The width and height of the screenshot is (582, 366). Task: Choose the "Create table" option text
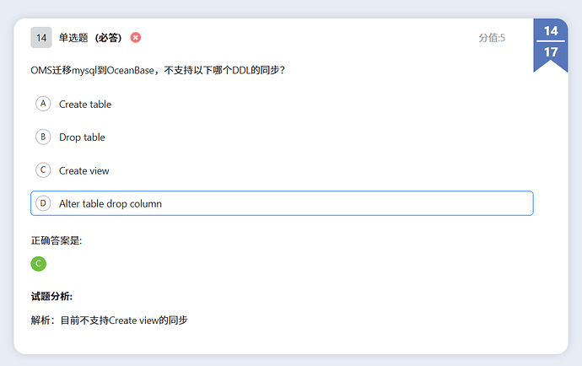pos(85,105)
